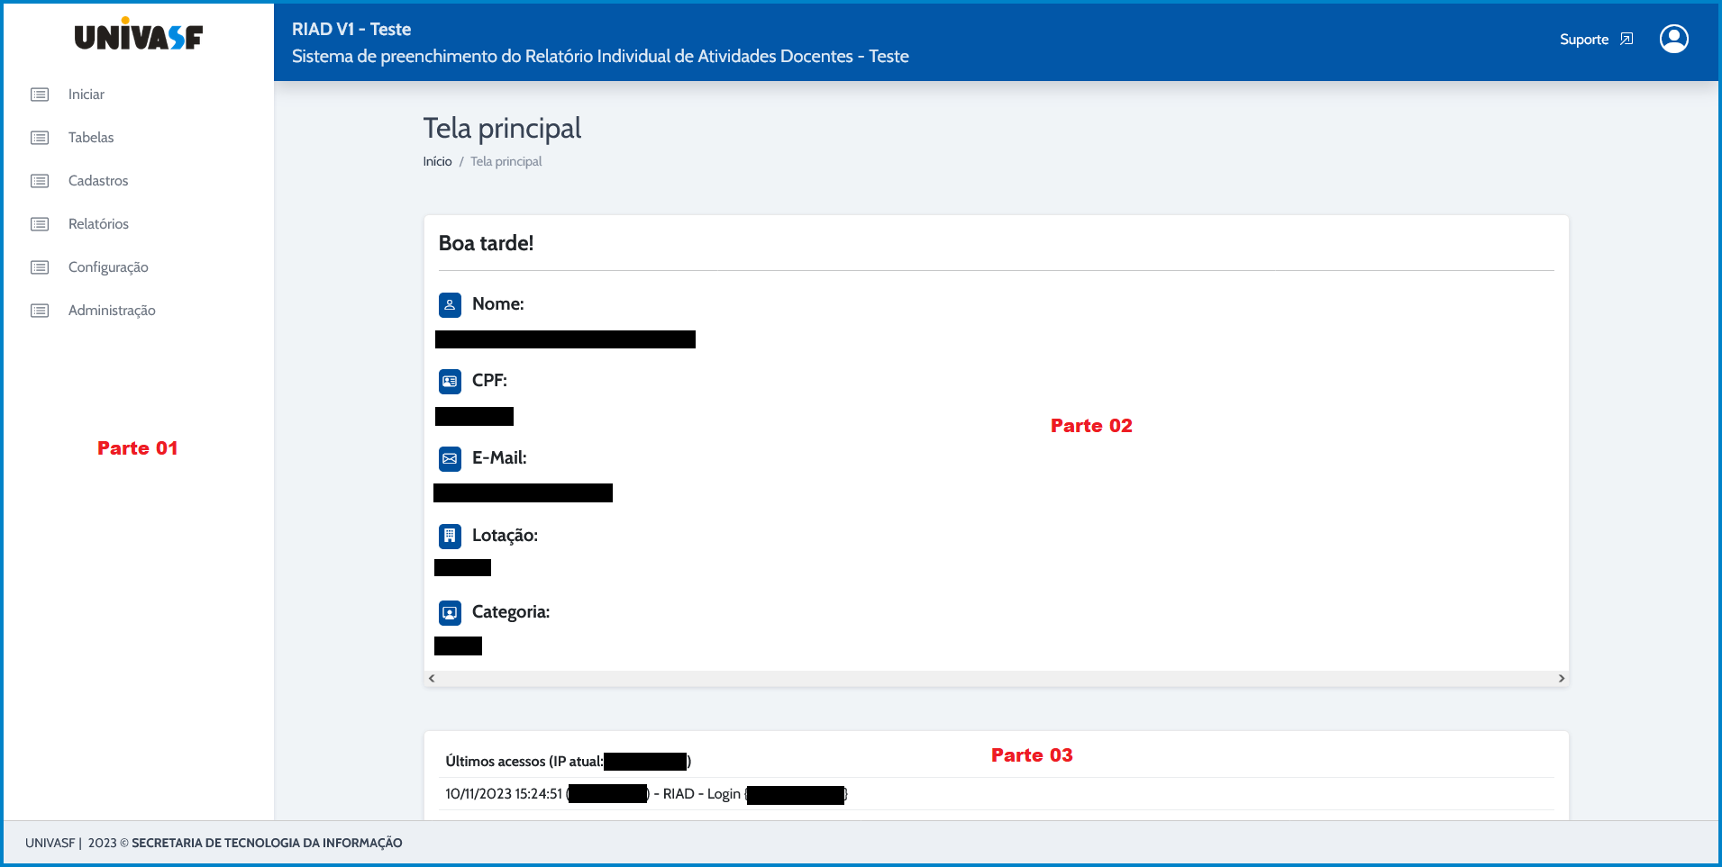The image size is (1722, 867).
Task: Click the Lotação: label
Action: click(505, 536)
